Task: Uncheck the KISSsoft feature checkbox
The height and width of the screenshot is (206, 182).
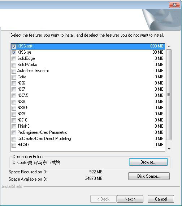Action: (14, 46)
